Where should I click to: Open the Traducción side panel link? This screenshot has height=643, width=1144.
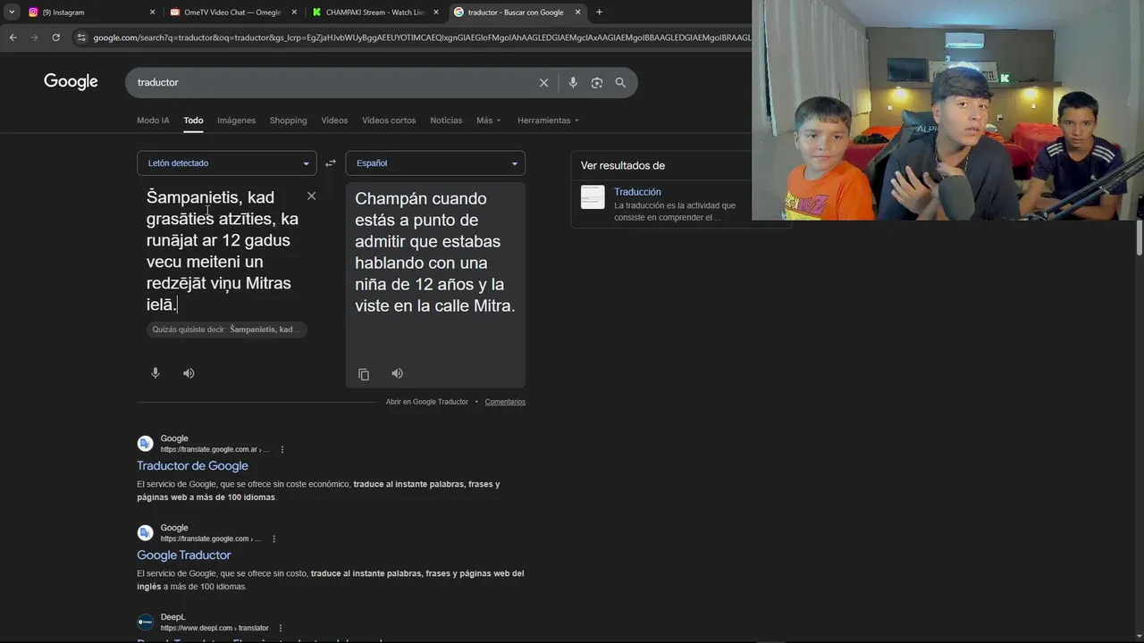(x=637, y=192)
